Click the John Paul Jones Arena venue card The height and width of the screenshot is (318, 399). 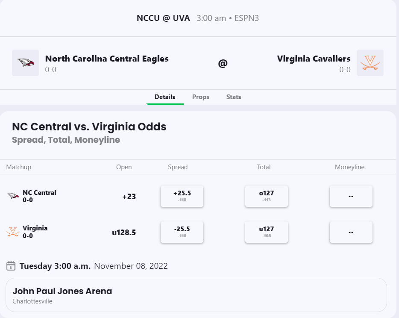point(196,295)
